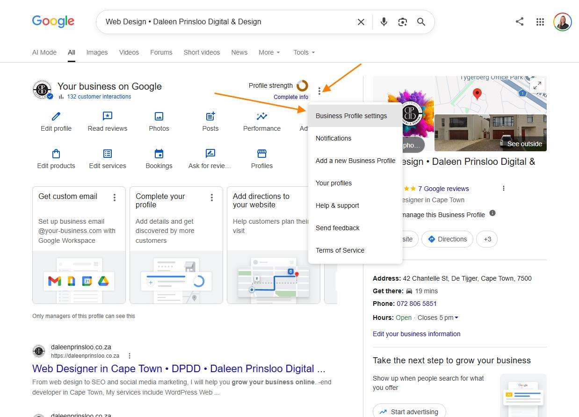Open the Get custom email card
The height and width of the screenshot is (417, 579).
pos(79,245)
